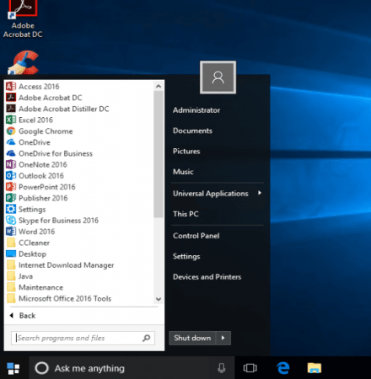
Task: Open Pictures from the right pane
Action: click(x=186, y=152)
